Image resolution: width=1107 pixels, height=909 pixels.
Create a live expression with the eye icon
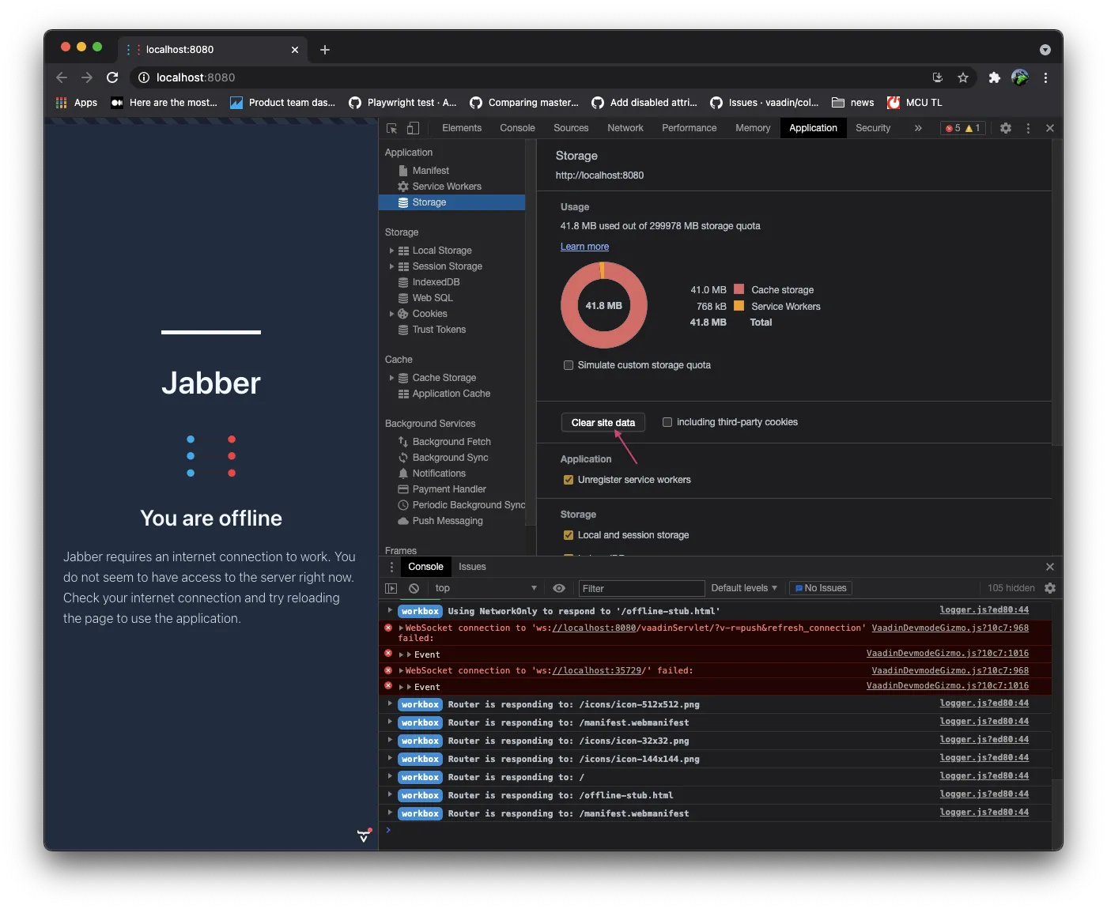559,588
